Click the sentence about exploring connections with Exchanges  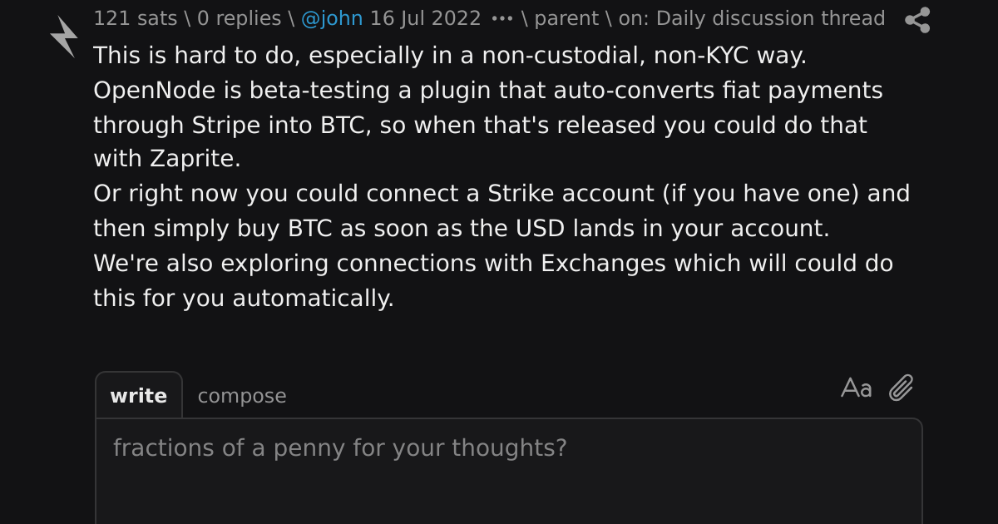tap(493, 281)
